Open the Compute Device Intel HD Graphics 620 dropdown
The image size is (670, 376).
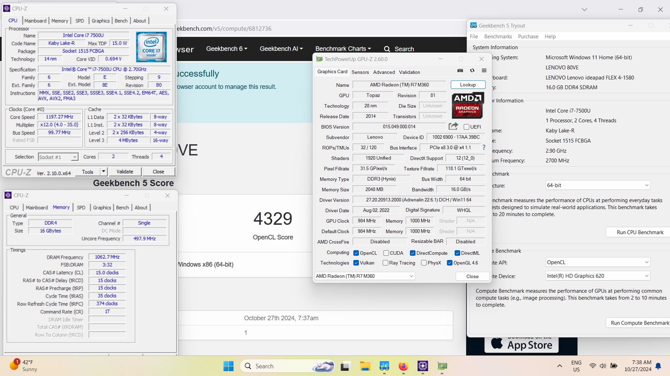(598, 276)
